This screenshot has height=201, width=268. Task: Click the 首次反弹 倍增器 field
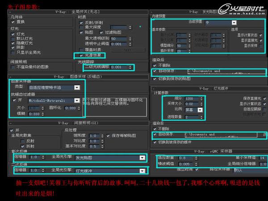35,157
